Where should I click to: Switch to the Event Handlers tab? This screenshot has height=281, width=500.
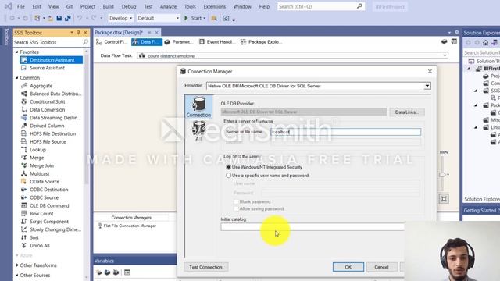pyautogui.click(x=217, y=41)
